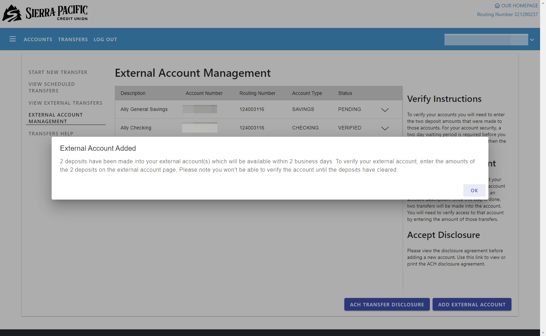The width and height of the screenshot is (546, 336).
Task: Click the Routing Number 321280237 text
Action: point(508,14)
